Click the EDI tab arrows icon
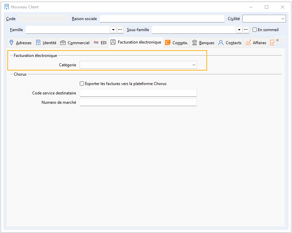The height and width of the screenshot is (233, 292). click(x=96, y=43)
